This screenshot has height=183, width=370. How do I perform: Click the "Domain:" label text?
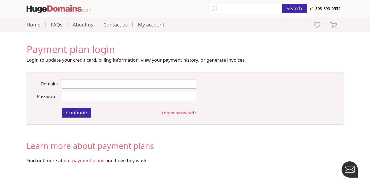pos(49,84)
